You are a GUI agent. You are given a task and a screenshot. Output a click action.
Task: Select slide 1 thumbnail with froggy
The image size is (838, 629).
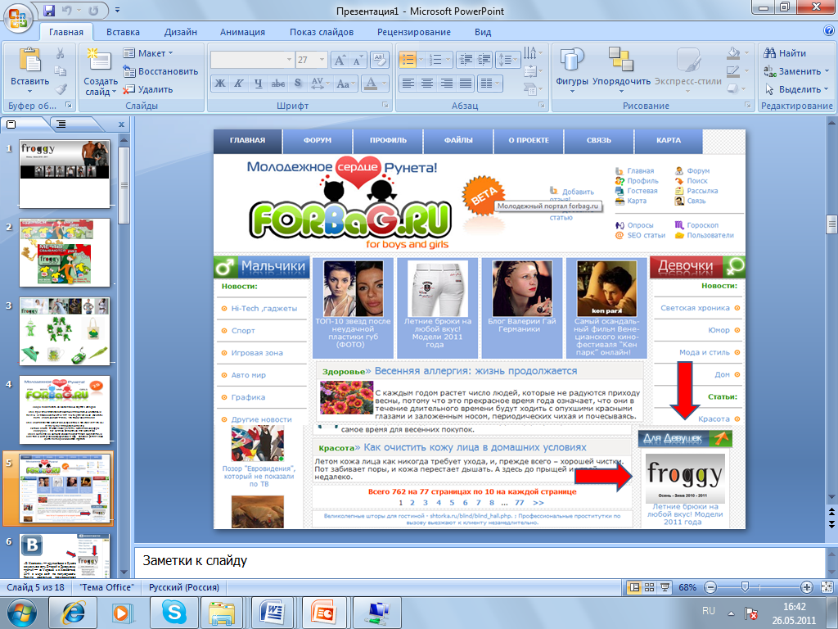click(x=65, y=174)
